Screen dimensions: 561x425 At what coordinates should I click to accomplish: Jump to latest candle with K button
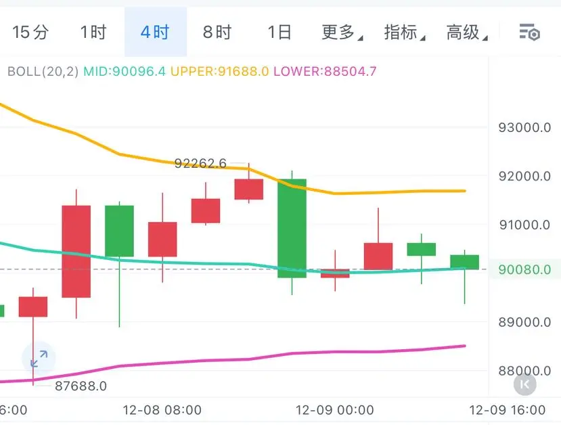(525, 384)
